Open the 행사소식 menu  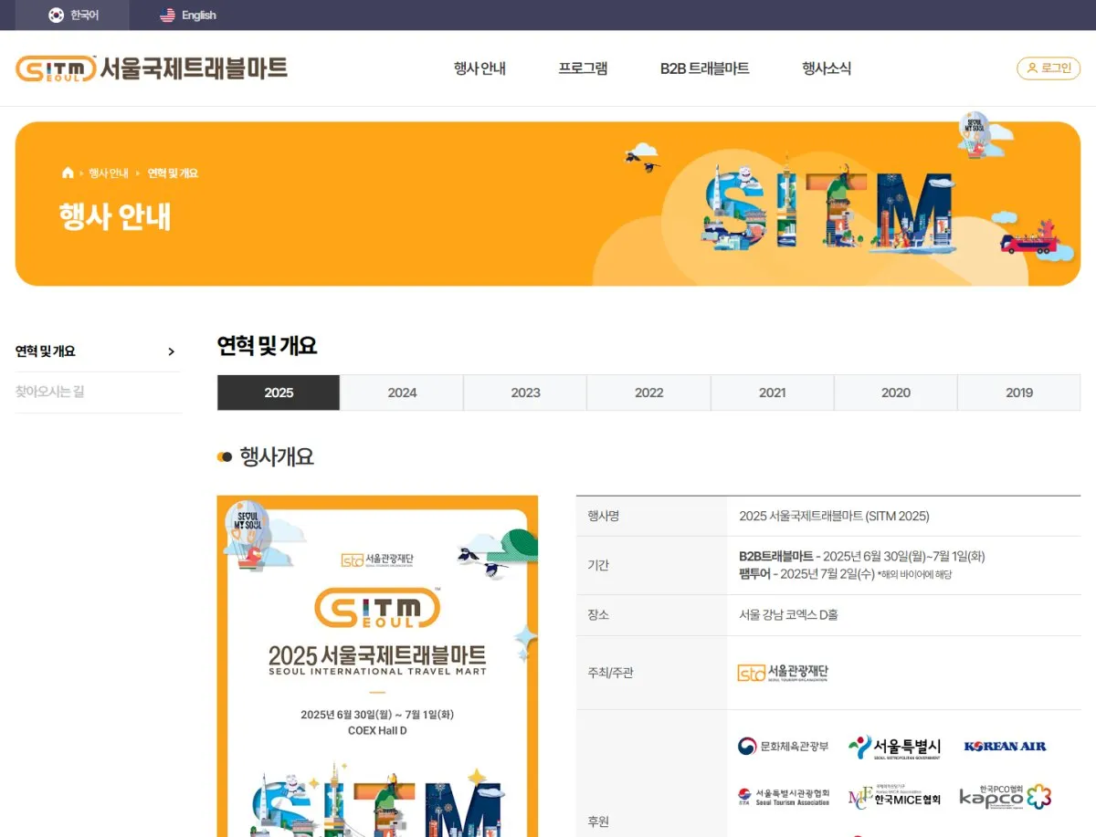[x=827, y=68]
